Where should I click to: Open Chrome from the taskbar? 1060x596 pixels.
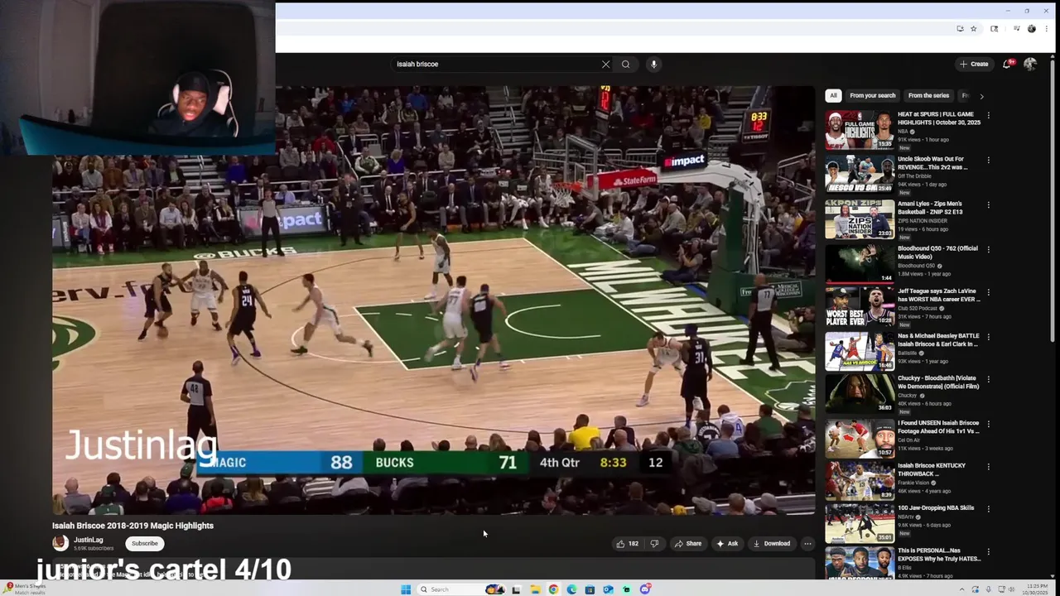click(x=553, y=589)
